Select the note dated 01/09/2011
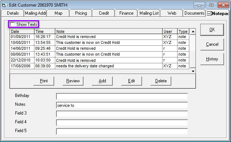This screenshot has height=142, width=231. pyautogui.click(x=100, y=37)
